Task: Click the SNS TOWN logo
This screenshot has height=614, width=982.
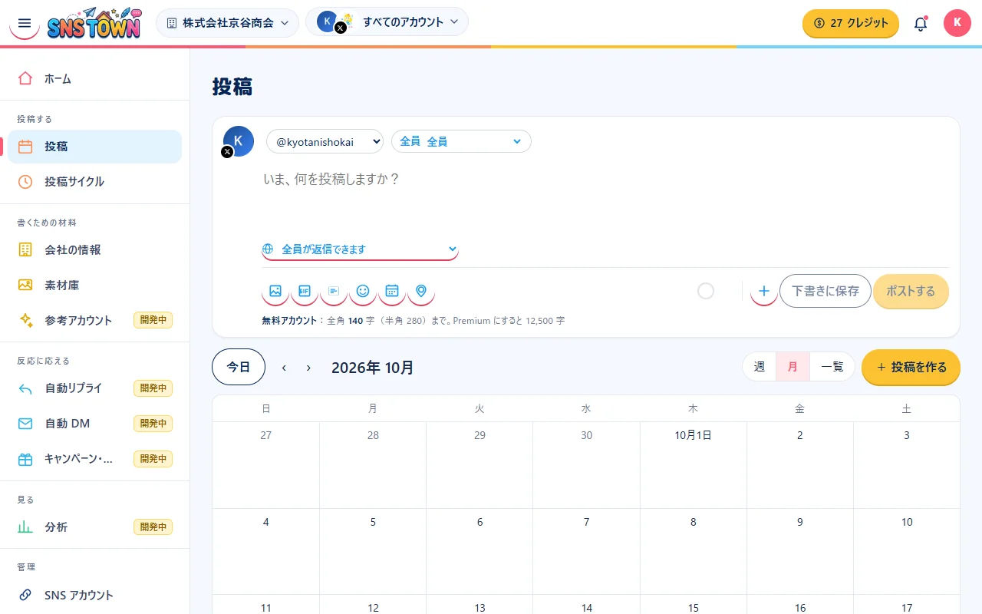Action: point(94,23)
